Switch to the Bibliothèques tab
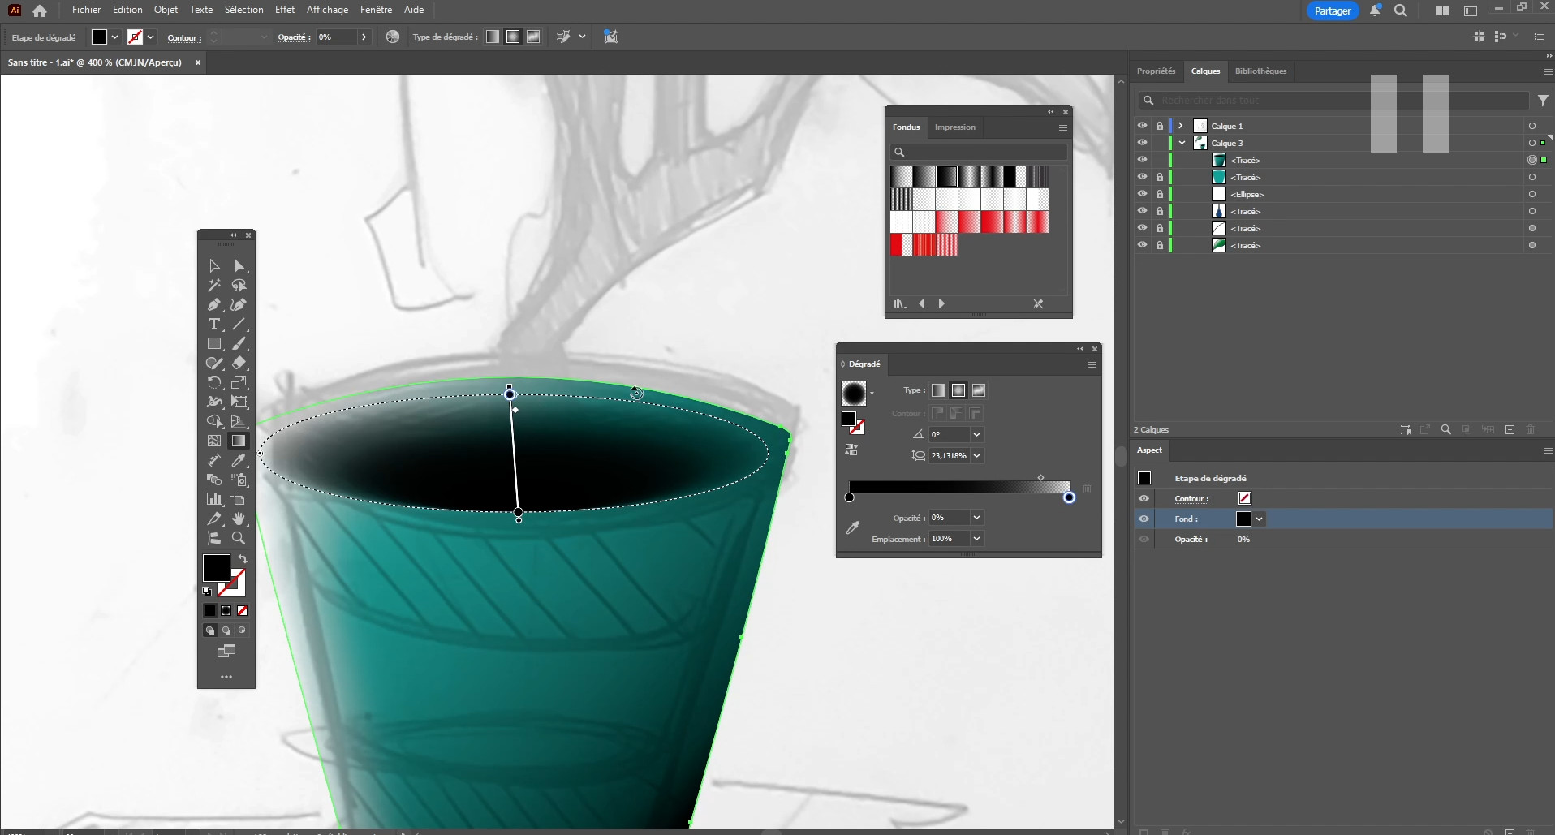 click(x=1260, y=71)
